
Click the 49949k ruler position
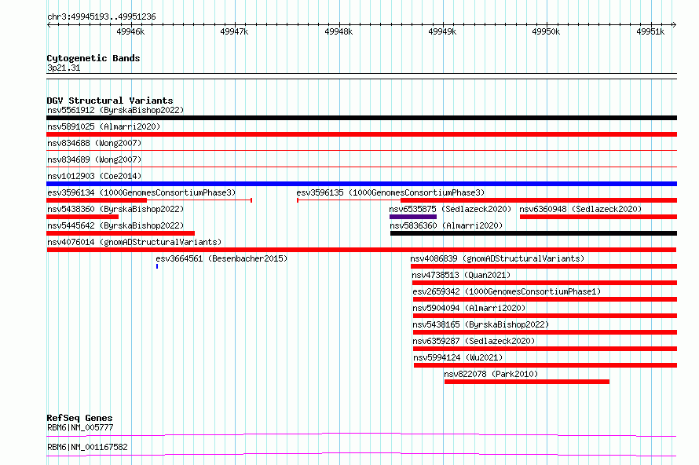tap(442, 31)
